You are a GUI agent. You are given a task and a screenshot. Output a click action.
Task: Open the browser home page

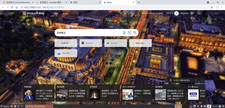click(17, 7)
